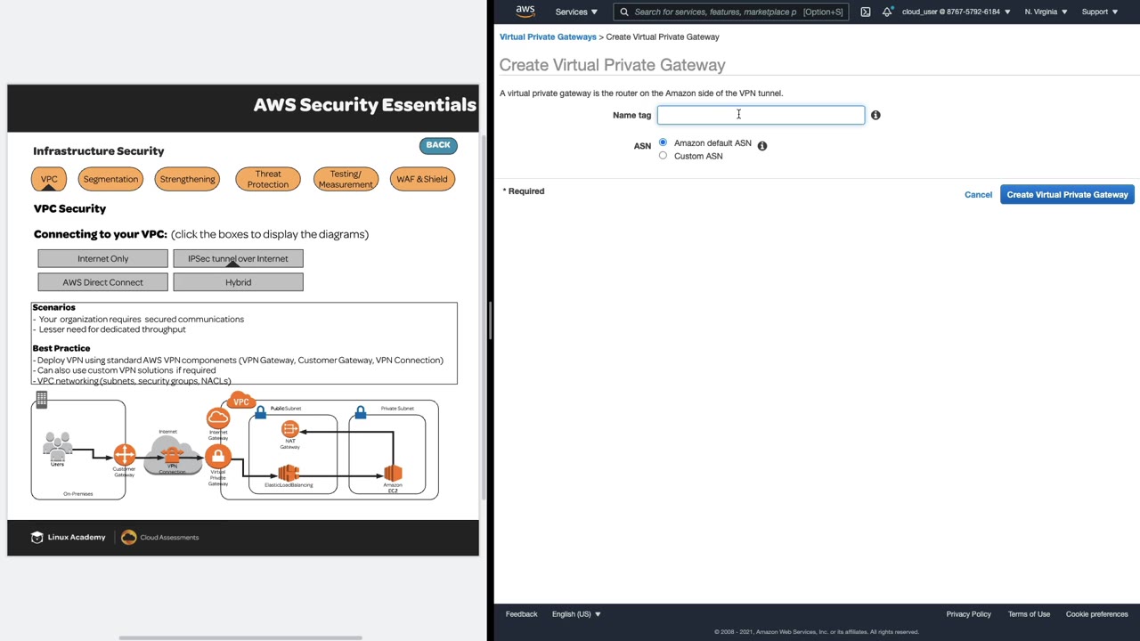Click the NAT Gateway icon in diagram

point(289,429)
